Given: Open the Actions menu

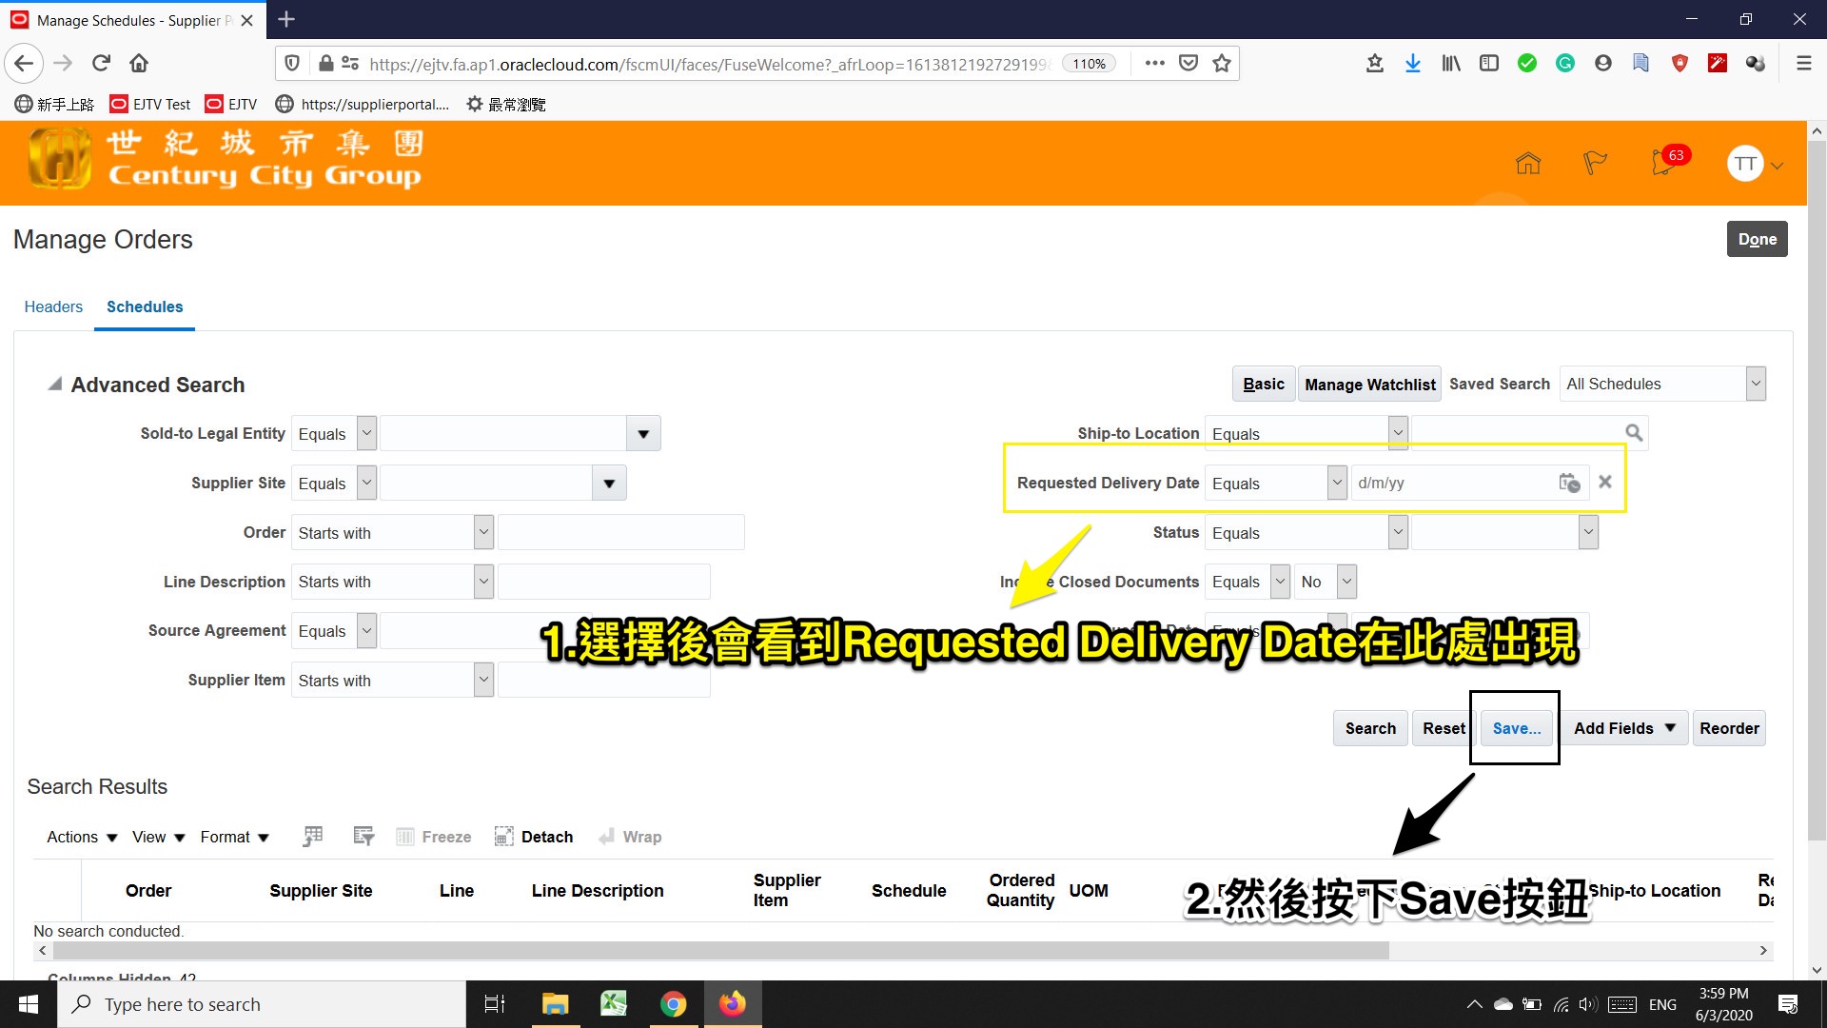Looking at the screenshot, I should point(82,837).
